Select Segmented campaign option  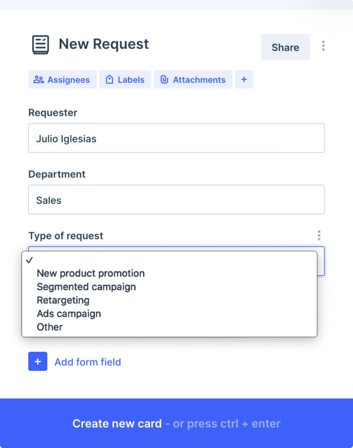(86, 287)
